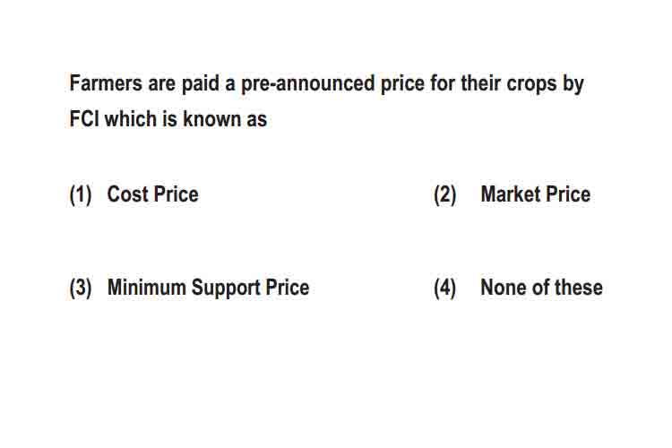The image size is (672, 448).
Task: Click the word "Minimum" in option three
Action: pos(147,288)
